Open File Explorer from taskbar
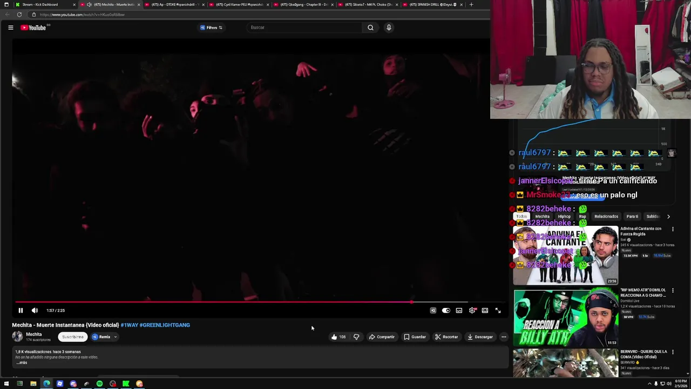 (x=33, y=384)
